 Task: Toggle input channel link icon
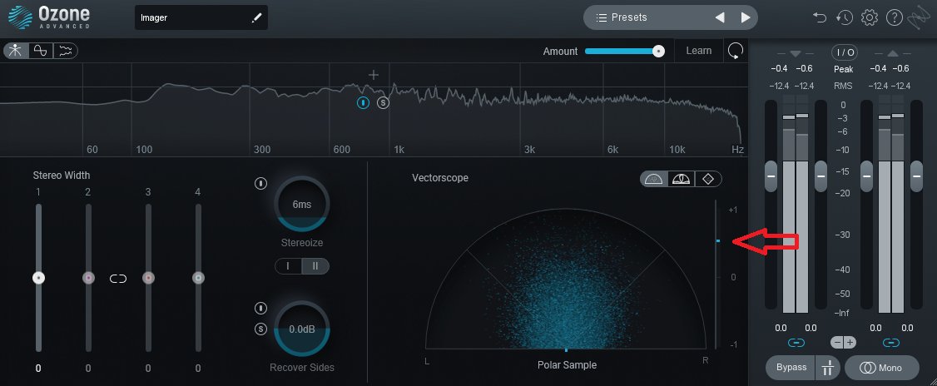pos(796,343)
